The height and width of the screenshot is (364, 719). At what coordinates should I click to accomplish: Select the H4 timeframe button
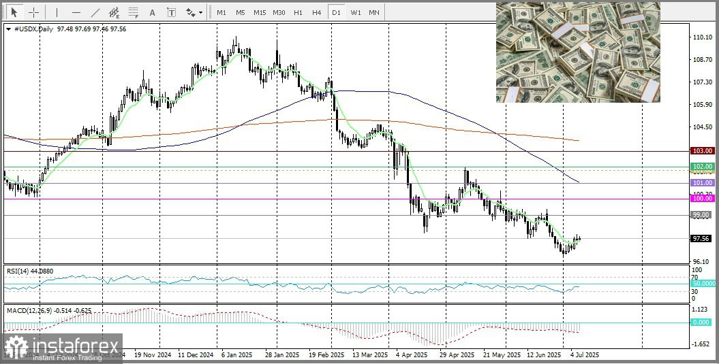tap(316, 12)
